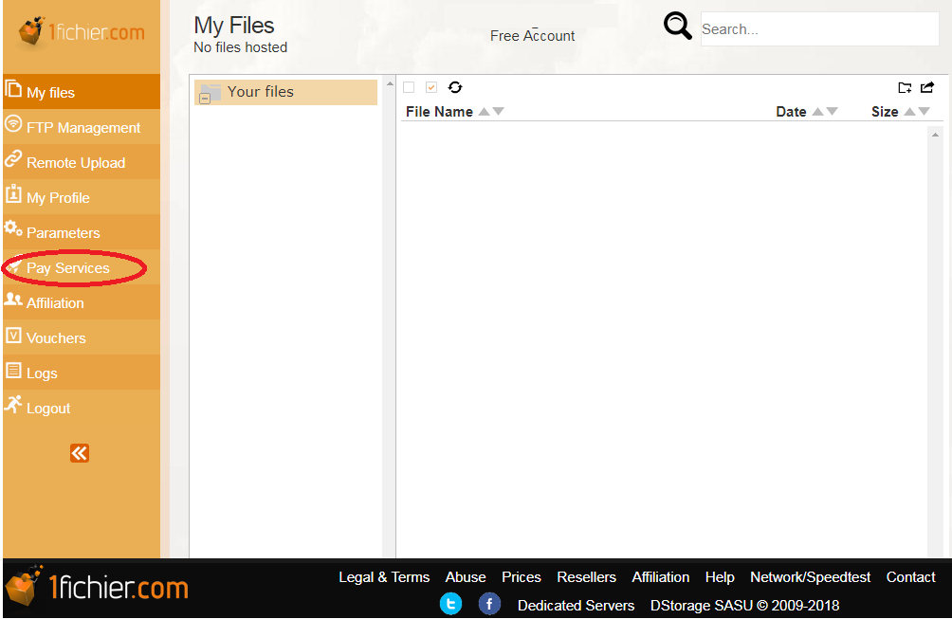Click the Vouchers V icon
The image size is (952, 619).
[13, 335]
